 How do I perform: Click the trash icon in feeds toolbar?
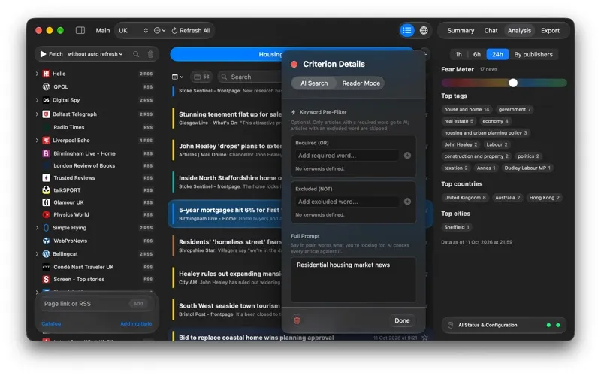tap(151, 54)
